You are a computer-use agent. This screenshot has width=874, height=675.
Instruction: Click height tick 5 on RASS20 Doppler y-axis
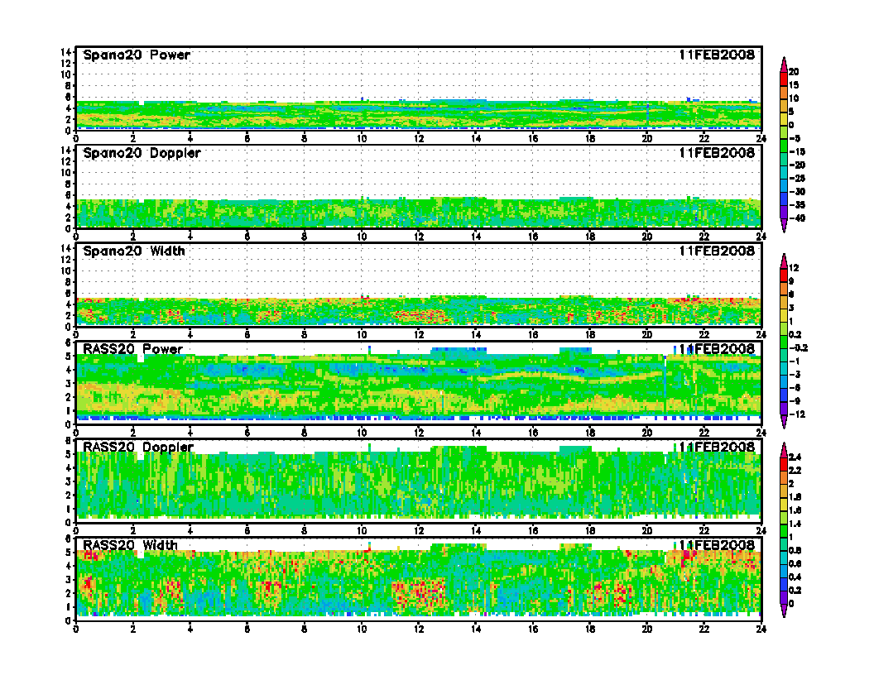(x=69, y=454)
